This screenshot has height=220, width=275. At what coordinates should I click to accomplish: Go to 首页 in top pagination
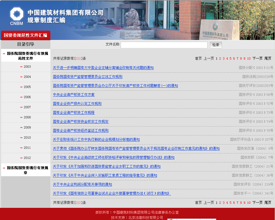coord(198,58)
